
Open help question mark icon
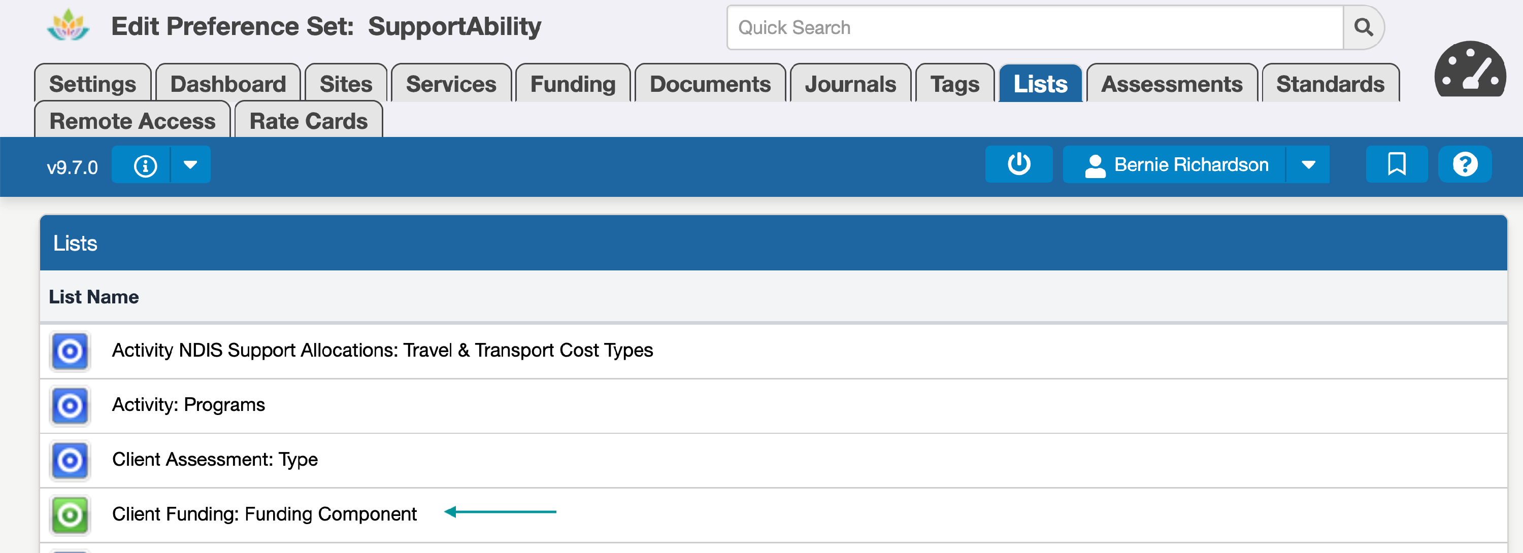coord(1464,164)
